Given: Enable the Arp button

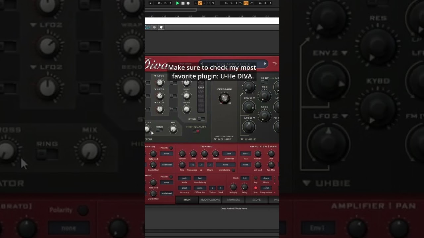Looking at the screenshot, I should 255,178.
